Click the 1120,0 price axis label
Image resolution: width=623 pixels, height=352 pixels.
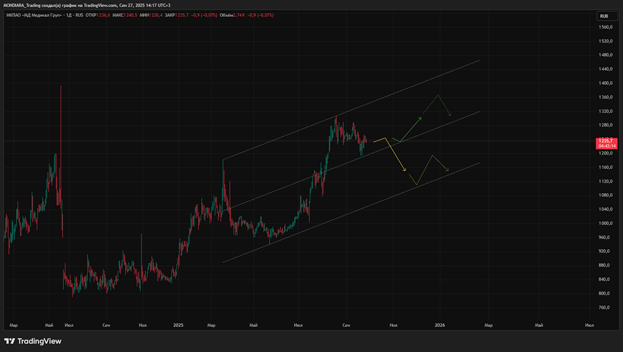tap(606, 181)
